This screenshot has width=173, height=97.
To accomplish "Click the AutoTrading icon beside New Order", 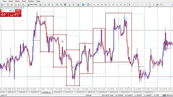I will [40, 5].
